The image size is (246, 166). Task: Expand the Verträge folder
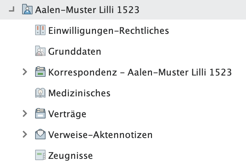click(25, 114)
